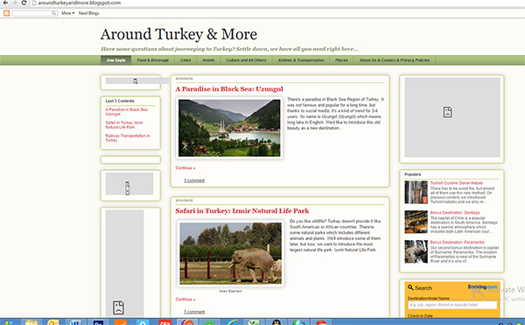Open post title A Paradise in Black Sea: Uzungol
Viewport: 525px width, 325px height.
[229, 89]
